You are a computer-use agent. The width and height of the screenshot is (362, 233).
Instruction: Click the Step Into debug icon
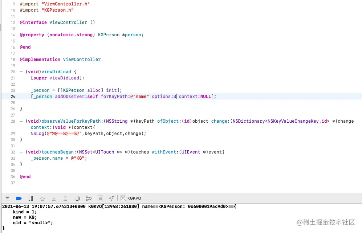pos(54,198)
